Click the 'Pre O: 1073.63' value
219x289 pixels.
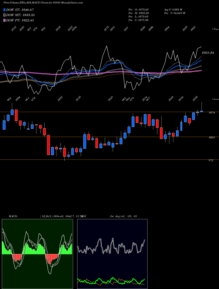[x=138, y=10]
